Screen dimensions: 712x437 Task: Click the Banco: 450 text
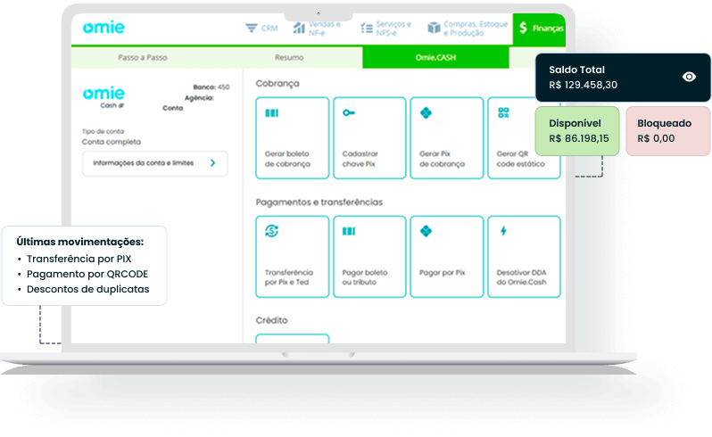coord(211,87)
